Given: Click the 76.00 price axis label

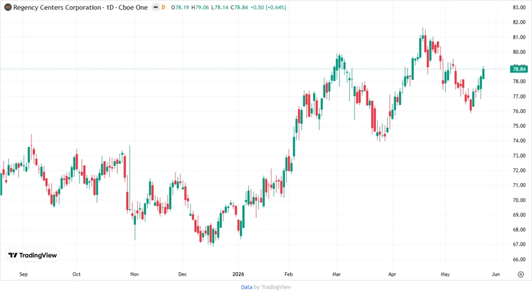Looking at the screenshot, I should click(x=519, y=111).
